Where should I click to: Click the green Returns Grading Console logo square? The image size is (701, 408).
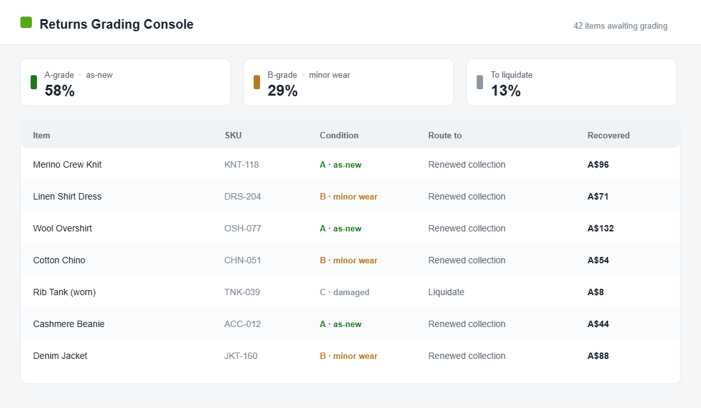[x=26, y=22]
